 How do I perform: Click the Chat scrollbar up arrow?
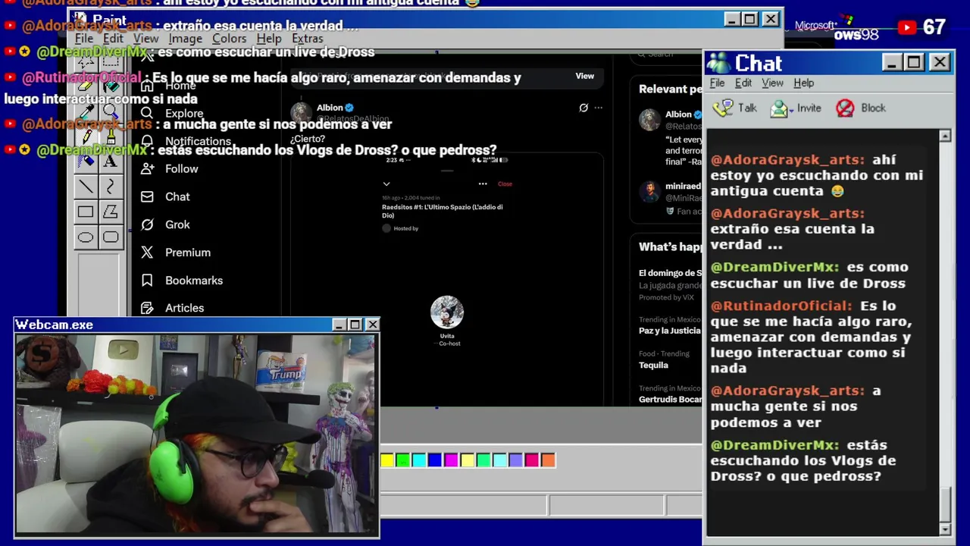(945, 136)
